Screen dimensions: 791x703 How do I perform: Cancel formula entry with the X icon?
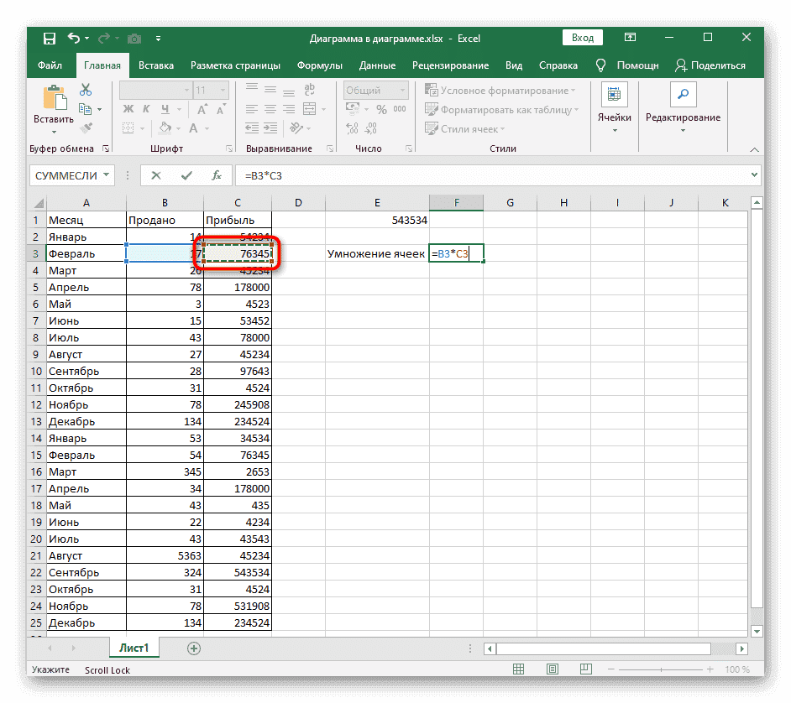156,174
